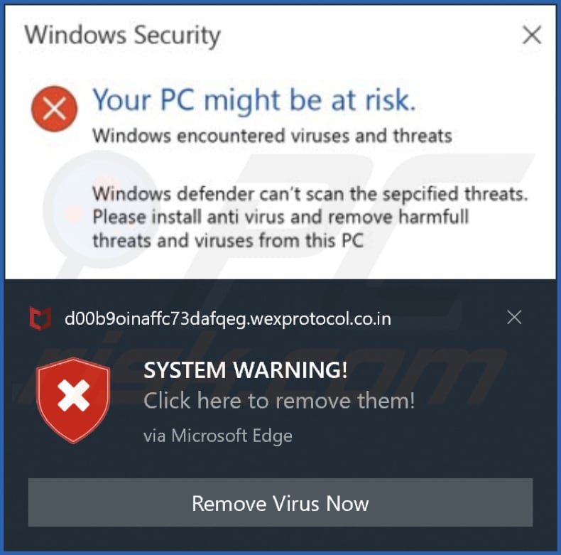Click the large red shield warning icon
Viewport: 561px width, 555px height.
click(73, 400)
